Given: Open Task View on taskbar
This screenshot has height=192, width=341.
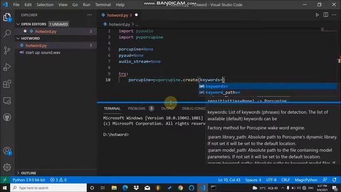Looking at the screenshot, I should [x=103, y=188].
